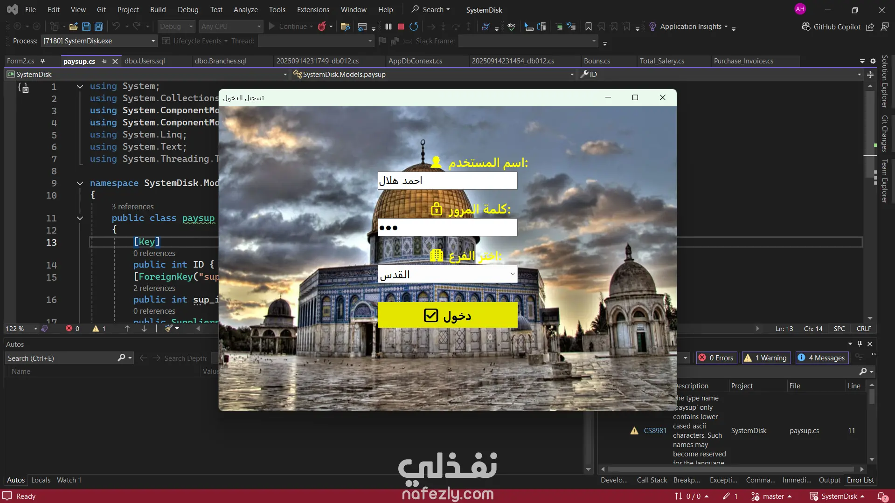This screenshot has width=895, height=503.
Task: Click the yellow دخول login button
Action: click(x=447, y=315)
